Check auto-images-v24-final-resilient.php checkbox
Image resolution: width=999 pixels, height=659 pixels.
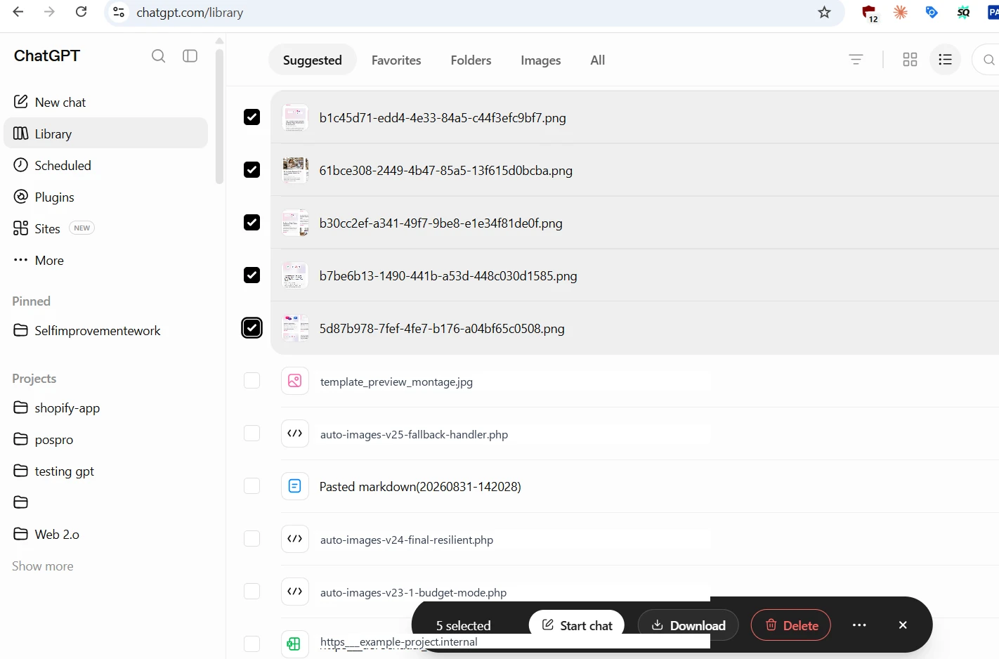tap(252, 539)
